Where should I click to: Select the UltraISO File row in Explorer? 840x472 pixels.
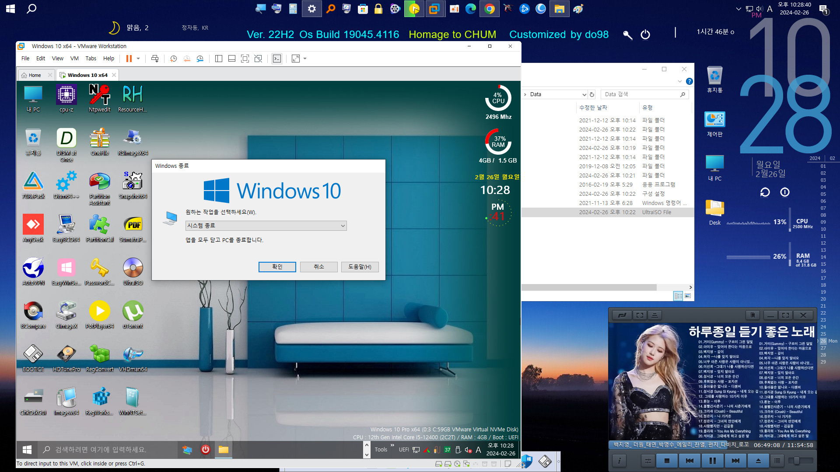(x=608, y=212)
